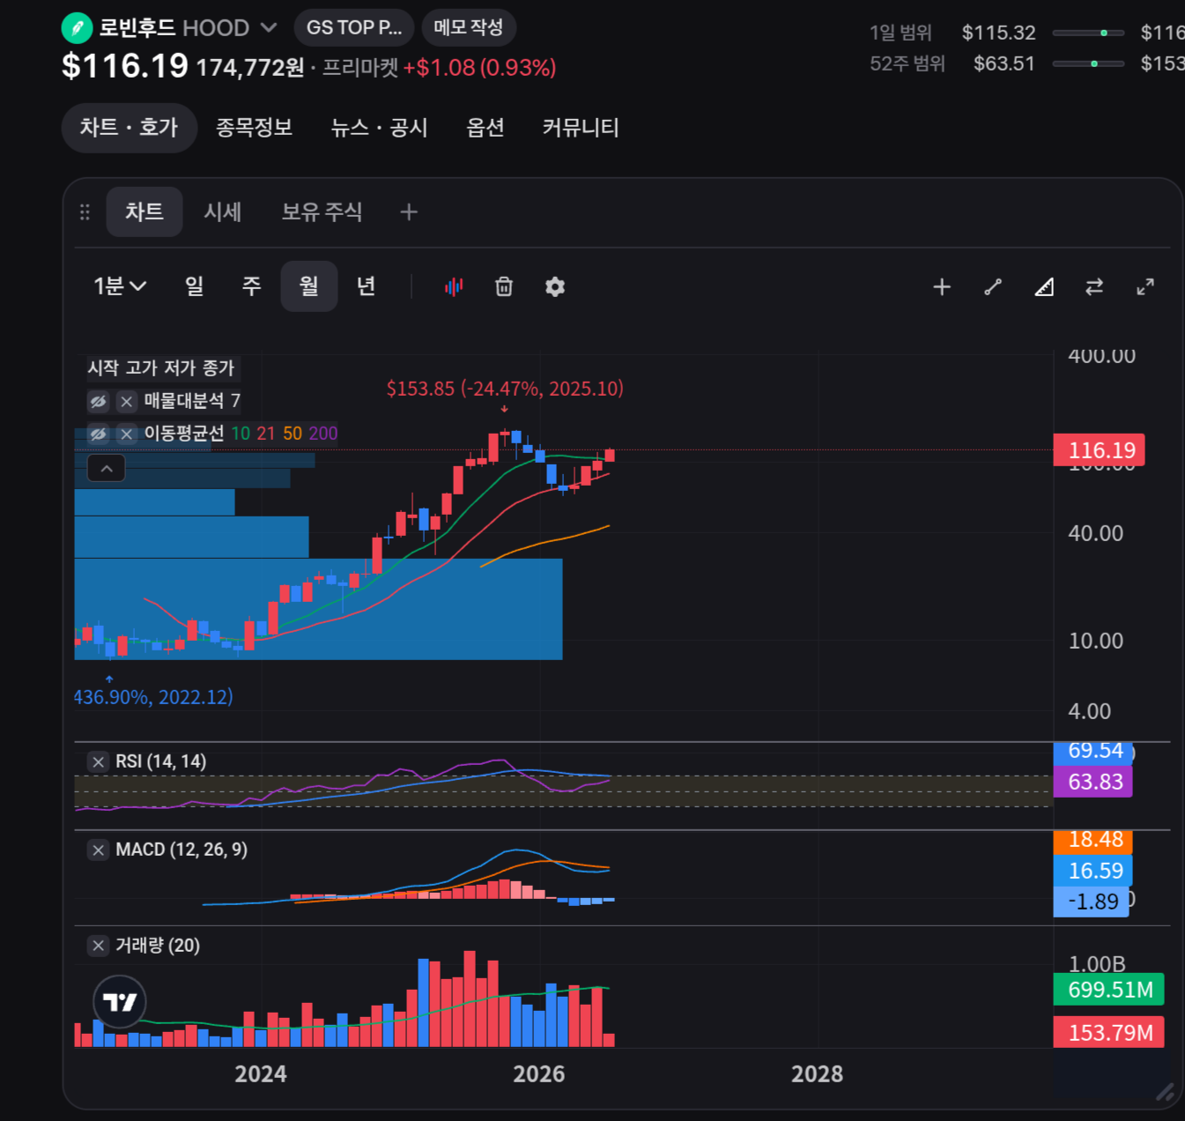1185x1121 pixels.
Task: Remove the 거래량 (20) indicator
Action: pyautogui.click(x=99, y=946)
